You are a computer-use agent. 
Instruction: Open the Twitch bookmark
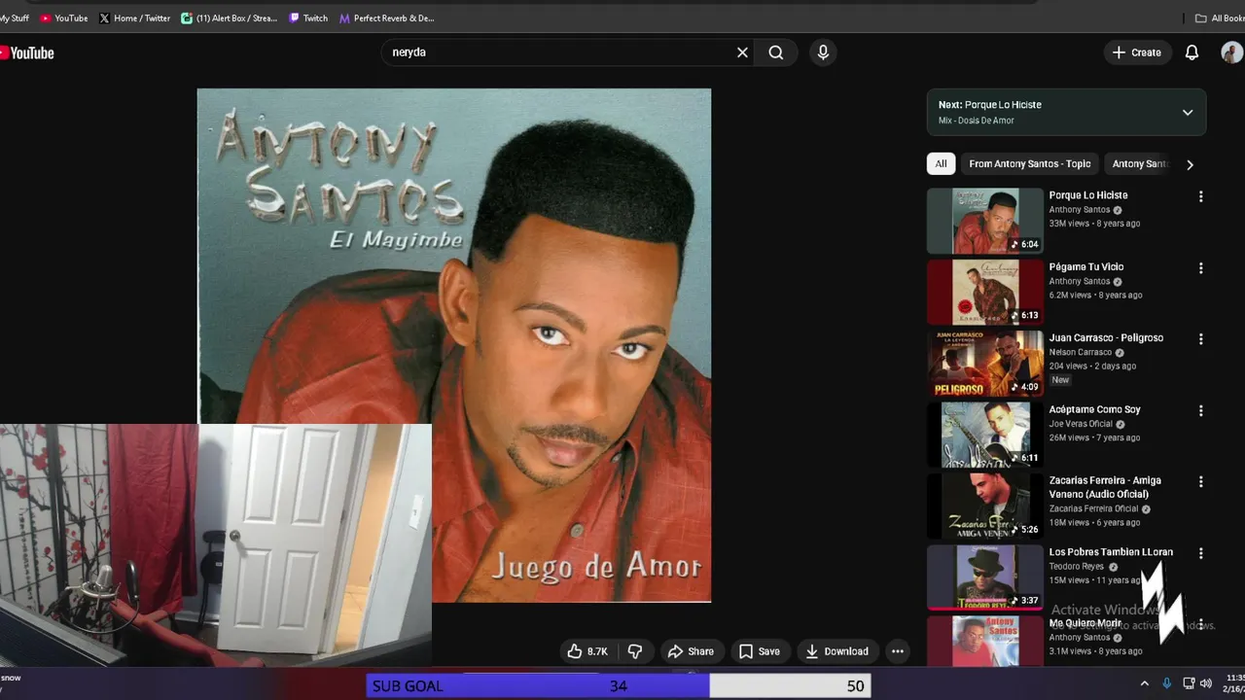(x=308, y=17)
